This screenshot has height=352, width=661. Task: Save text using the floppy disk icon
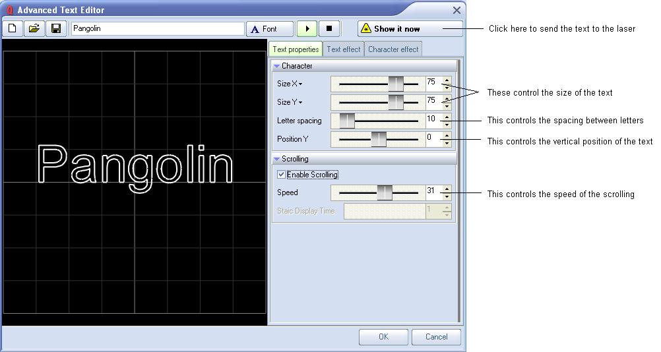(x=56, y=29)
